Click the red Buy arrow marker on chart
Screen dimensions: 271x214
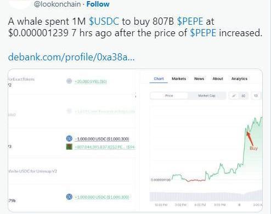tap(250, 139)
